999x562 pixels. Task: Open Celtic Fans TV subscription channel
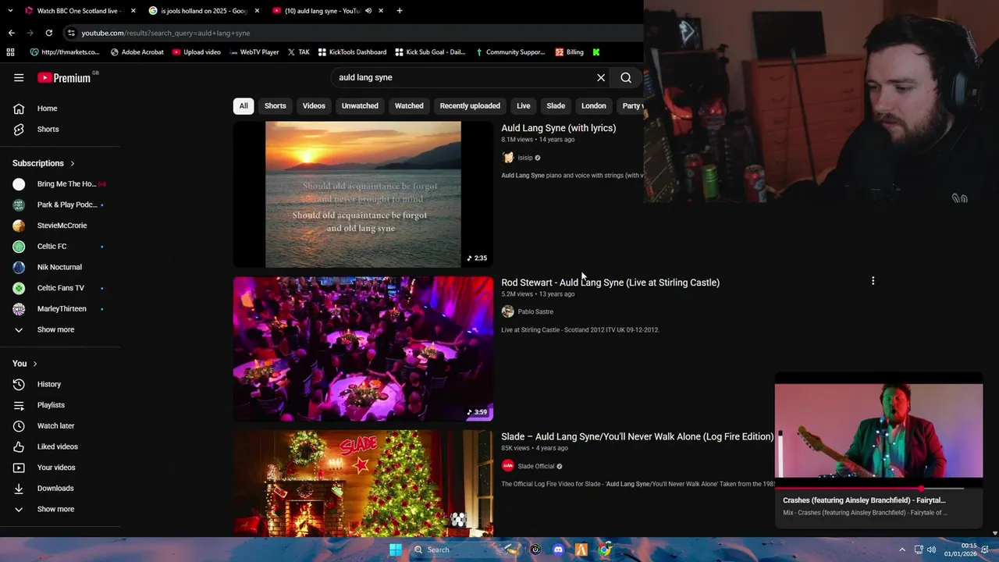[x=59, y=288]
